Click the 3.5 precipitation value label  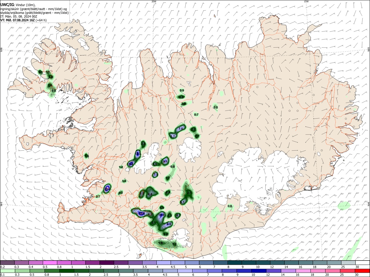[x=155, y=164]
